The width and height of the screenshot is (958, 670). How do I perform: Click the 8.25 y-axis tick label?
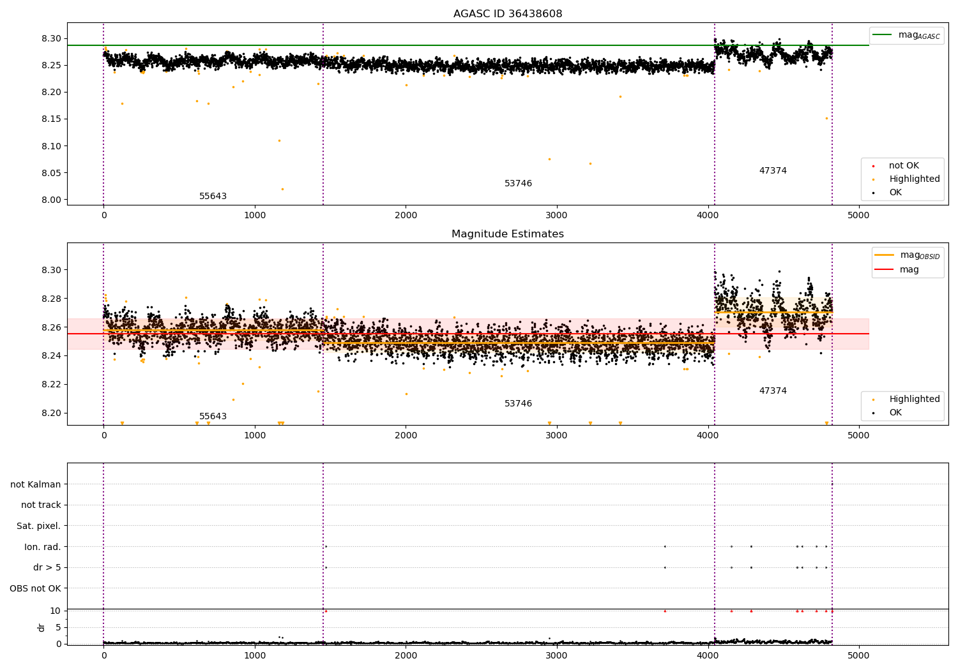tap(52, 65)
